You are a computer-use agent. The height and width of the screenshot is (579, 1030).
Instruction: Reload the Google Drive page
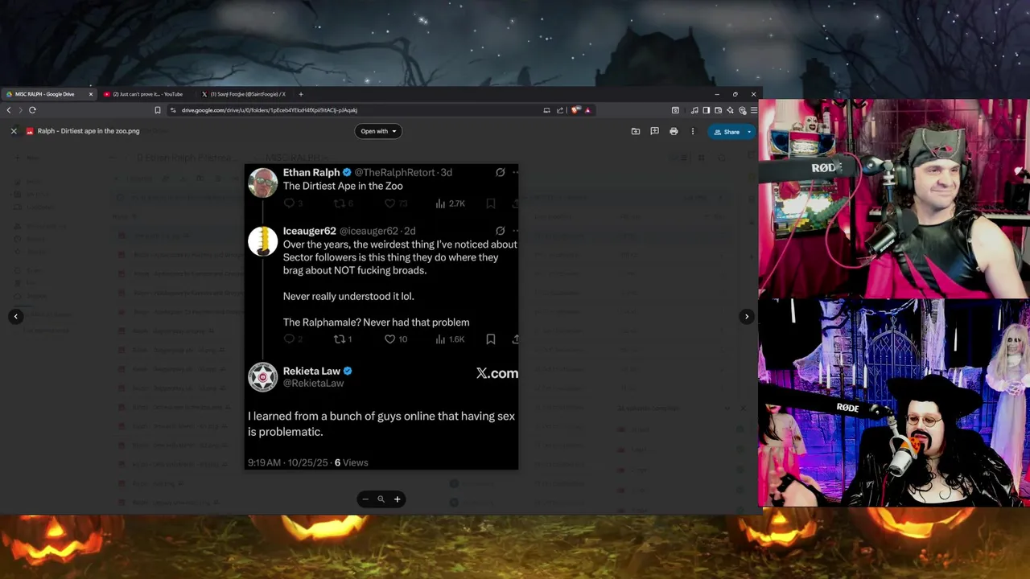point(32,110)
